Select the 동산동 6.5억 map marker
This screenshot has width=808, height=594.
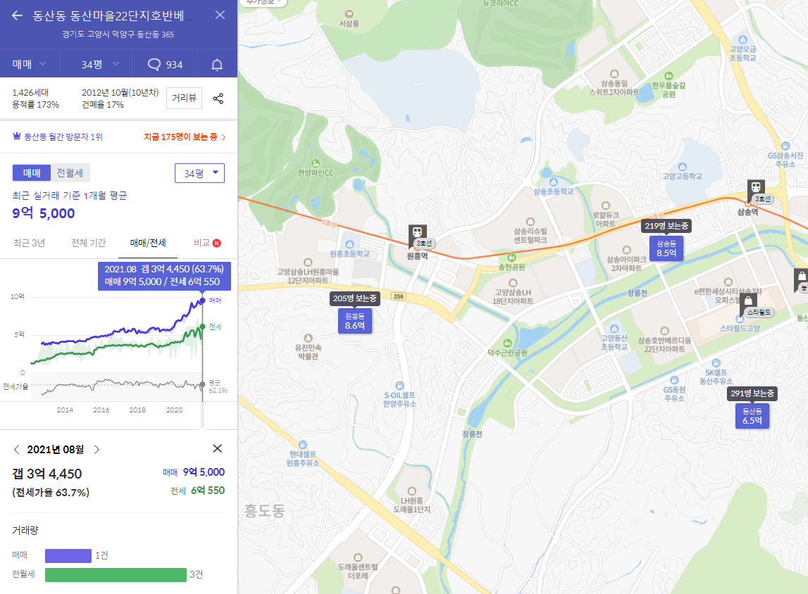pyautogui.click(x=752, y=416)
